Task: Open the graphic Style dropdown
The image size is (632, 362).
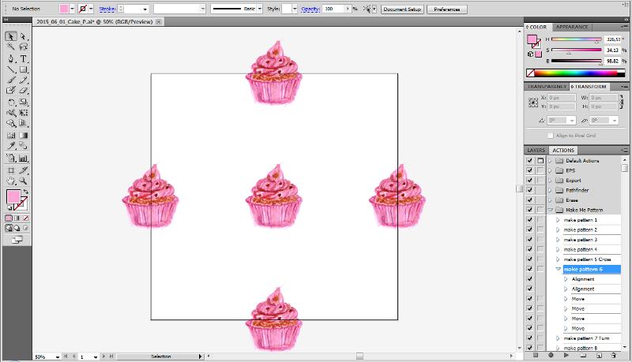Action: [x=295, y=9]
